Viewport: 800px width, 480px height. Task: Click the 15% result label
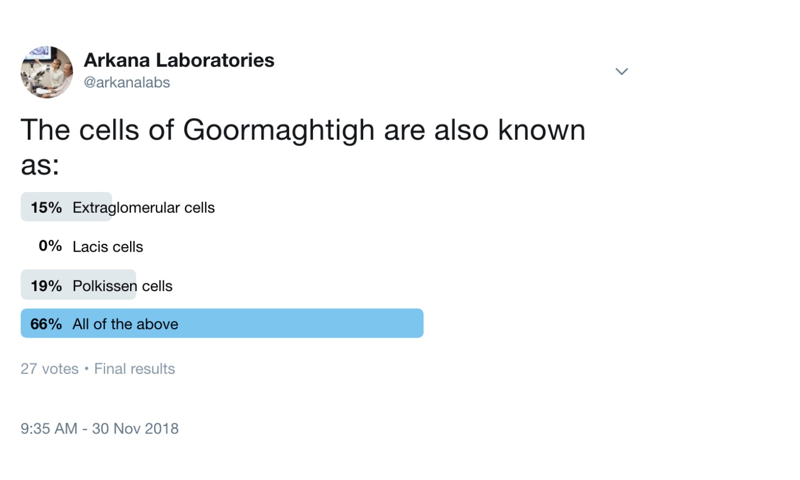pyautogui.click(x=46, y=207)
